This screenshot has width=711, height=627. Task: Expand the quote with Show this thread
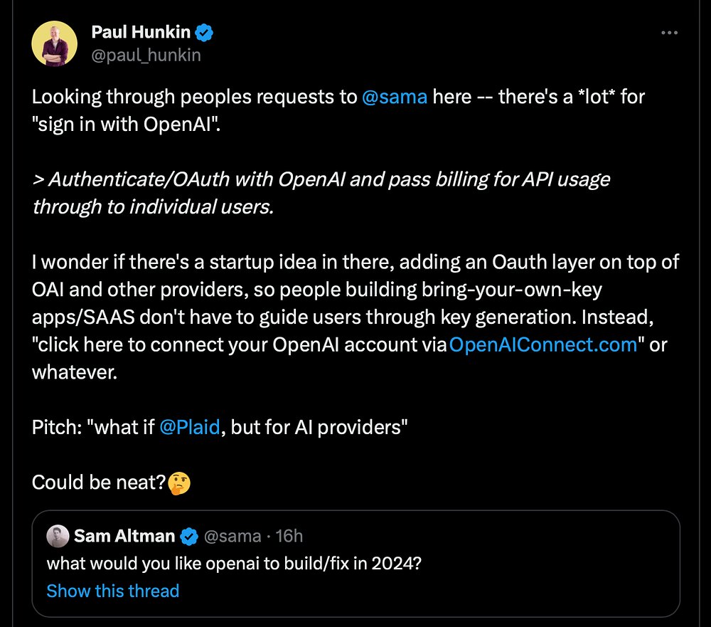click(x=112, y=591)
